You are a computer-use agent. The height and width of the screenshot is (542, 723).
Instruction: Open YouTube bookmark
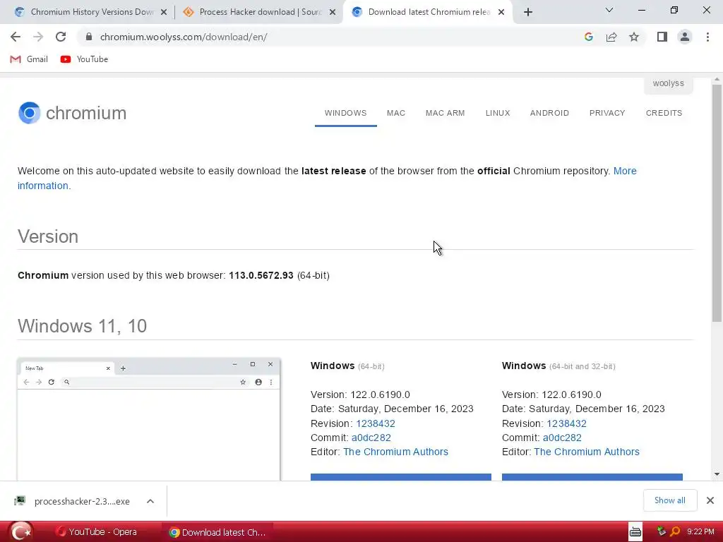[x=85, y=59]
